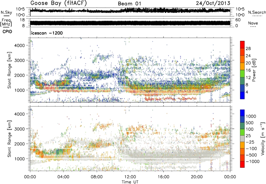The width and height of the screenshot is (266, 184).
Task: Select the Time UT axis title
Action: pos(130,182)
